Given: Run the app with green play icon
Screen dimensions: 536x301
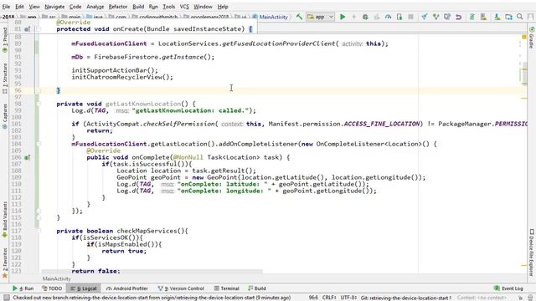Looking at the screenshot, I should coord(343,17).
